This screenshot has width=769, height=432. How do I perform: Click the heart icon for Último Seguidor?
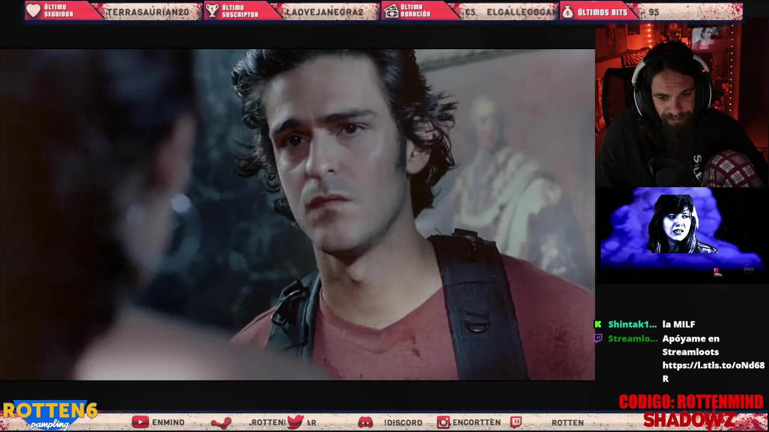(34, 11)
